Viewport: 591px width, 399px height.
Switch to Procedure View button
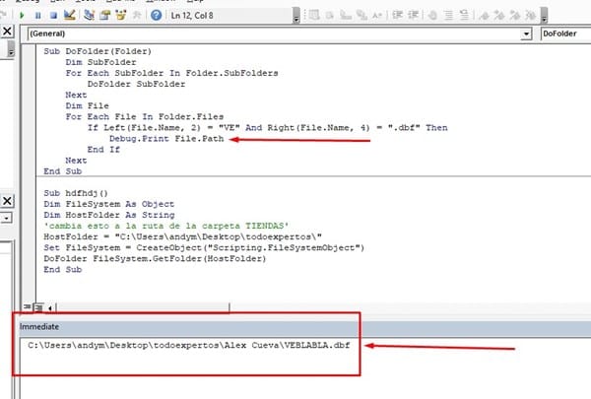click(x=28, y=307)
